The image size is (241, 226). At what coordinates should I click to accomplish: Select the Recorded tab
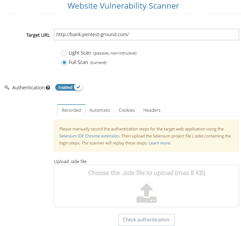pyautogui.click(x=71, y=110)
